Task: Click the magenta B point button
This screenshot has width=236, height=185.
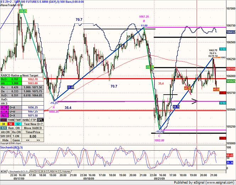Action: pos(6,107)
